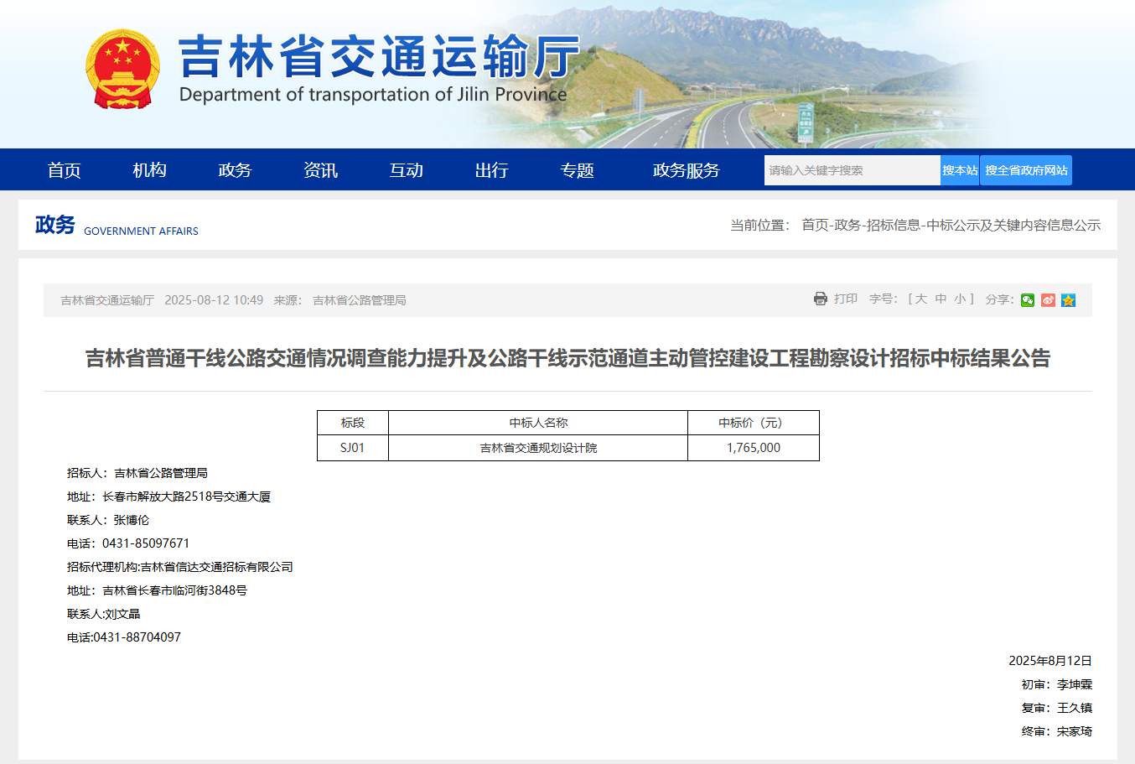Set font size to 小 (small)
1135x764 pixels.
point(960,299)
